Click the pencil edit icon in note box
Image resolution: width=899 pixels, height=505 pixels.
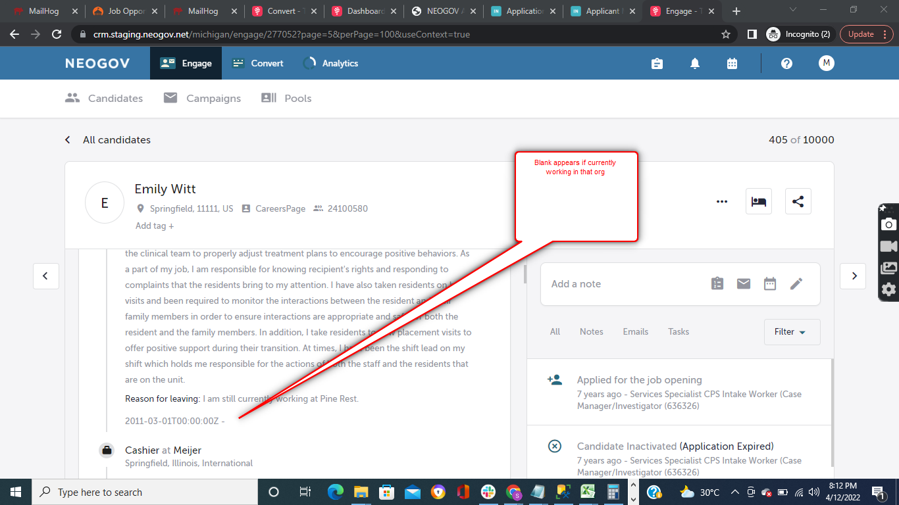click(x=796, y=284)
